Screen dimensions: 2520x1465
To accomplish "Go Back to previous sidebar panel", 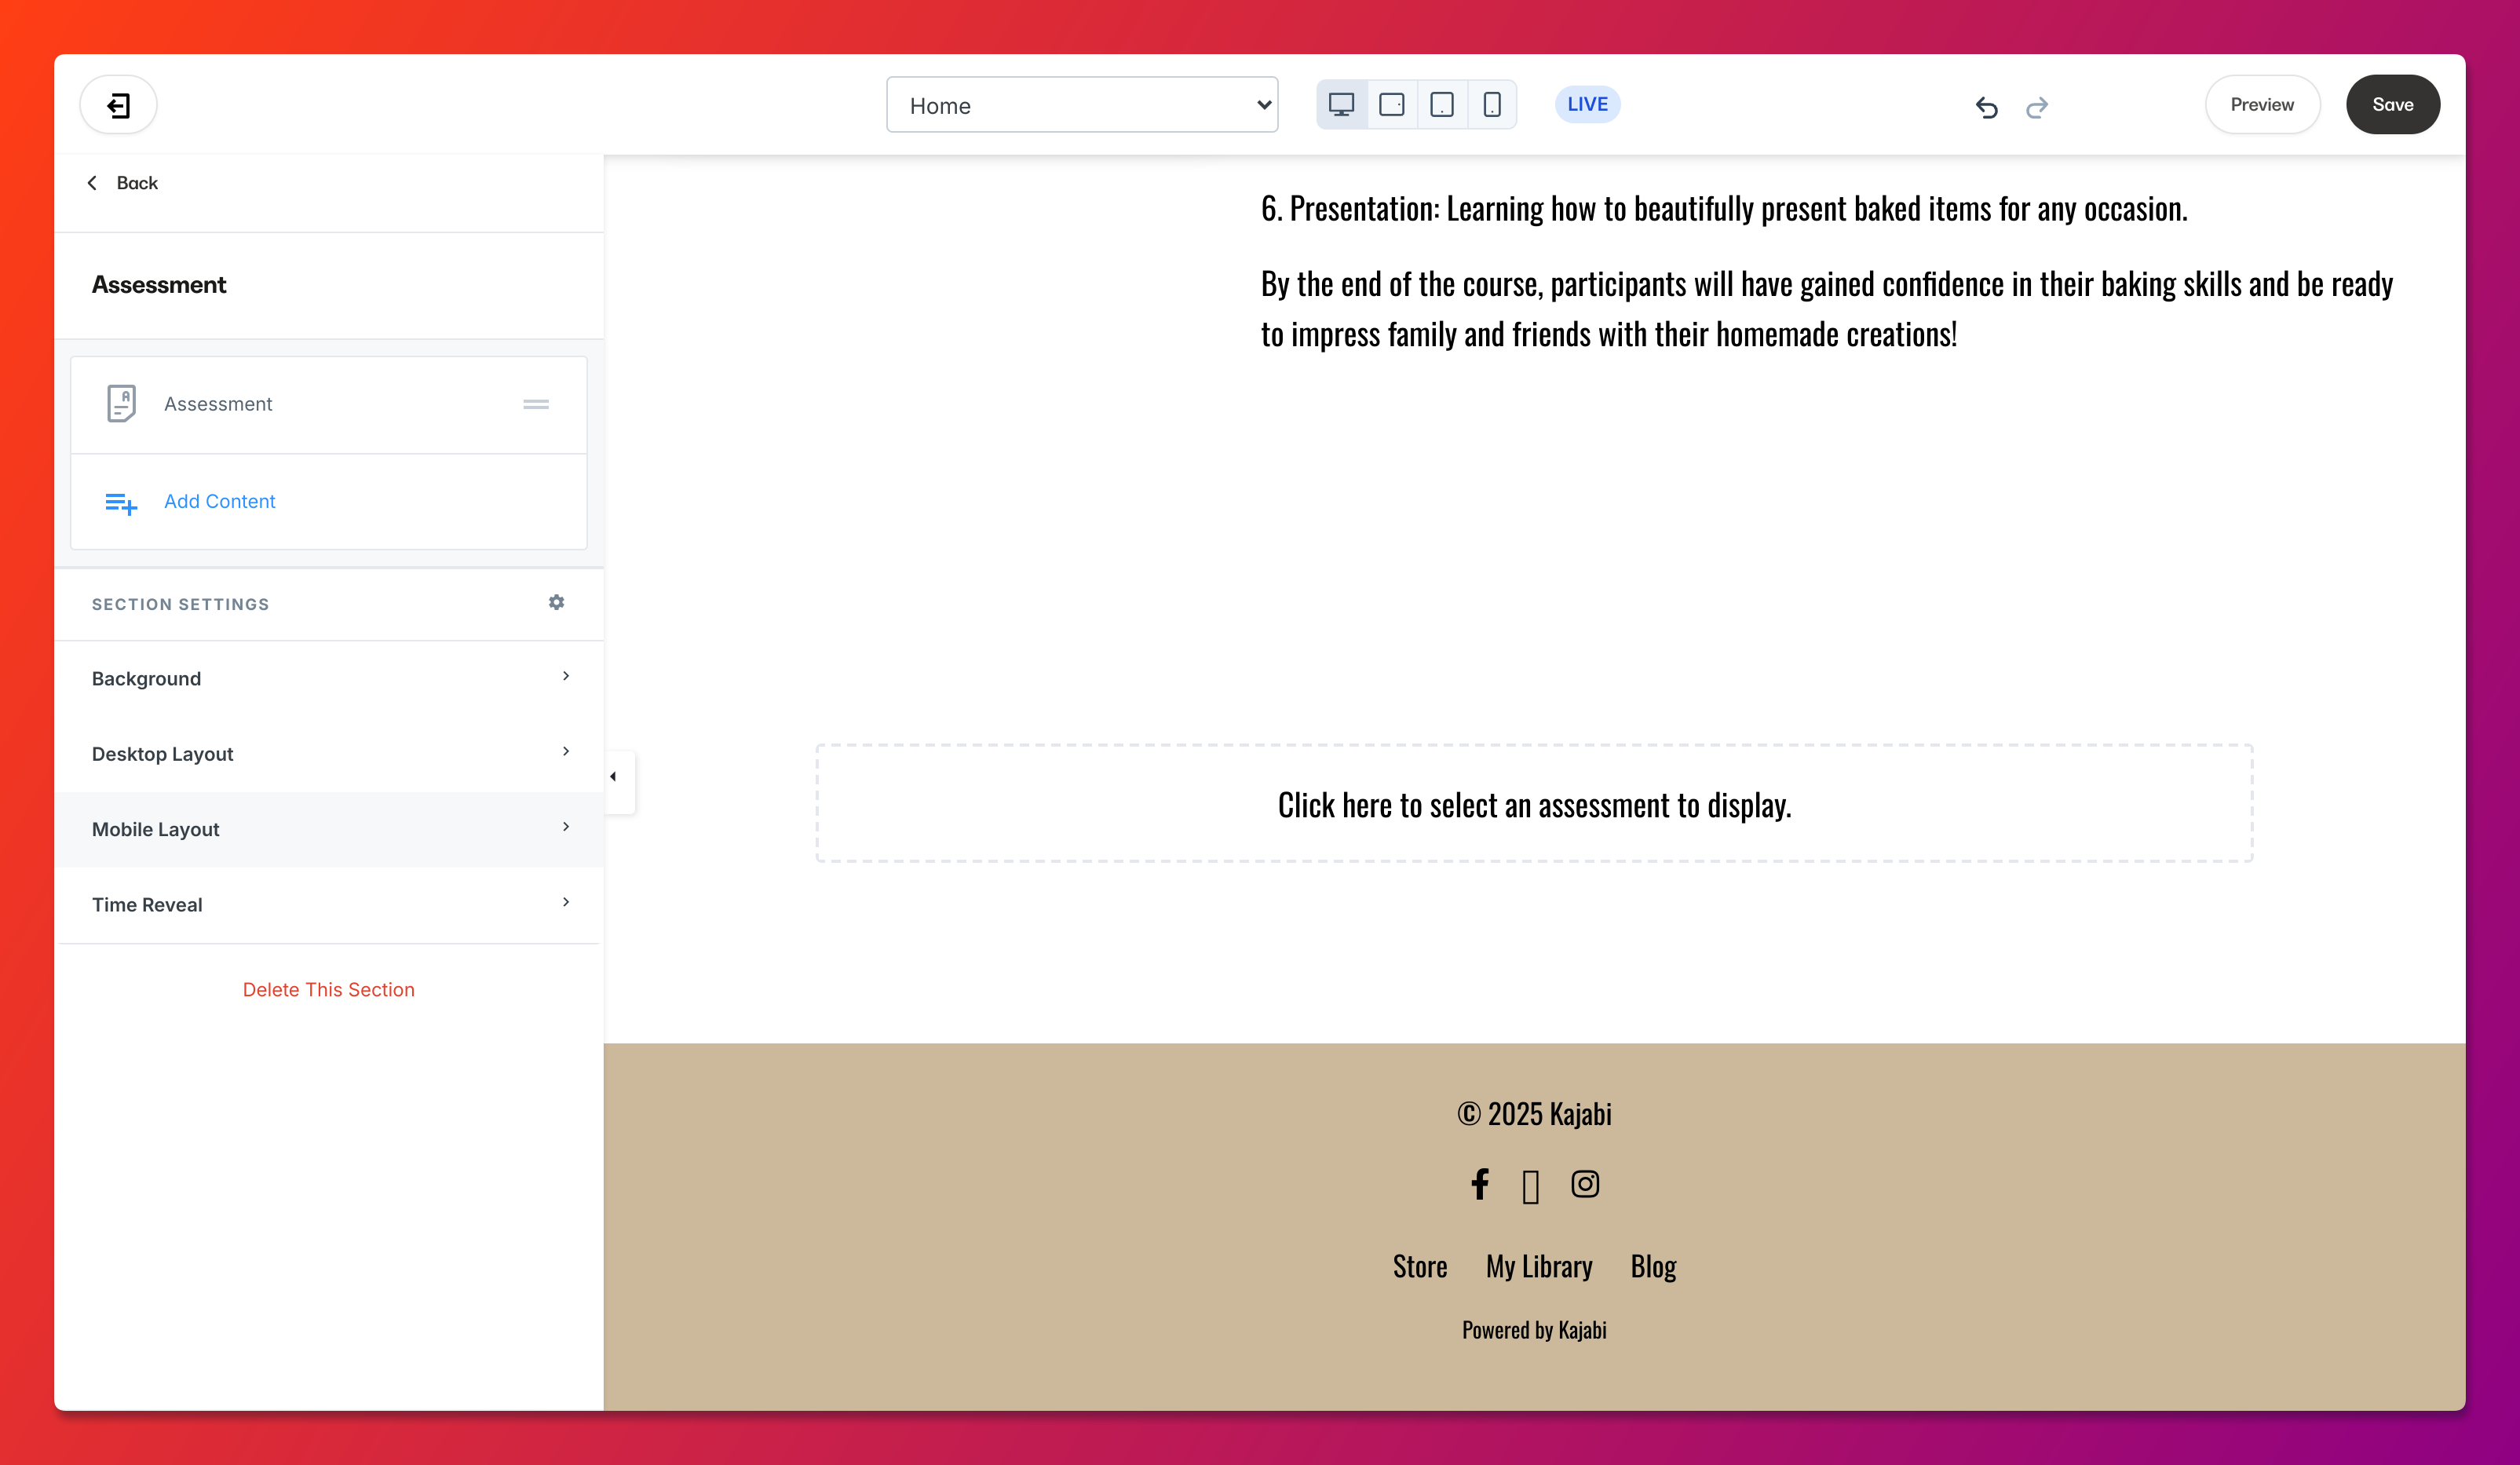I will pos(122,183).
